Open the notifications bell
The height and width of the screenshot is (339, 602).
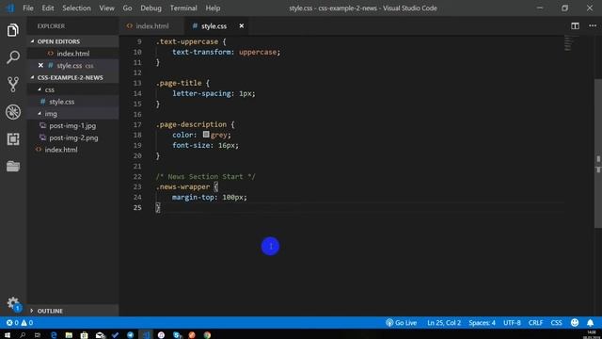(x=590, y=323)
